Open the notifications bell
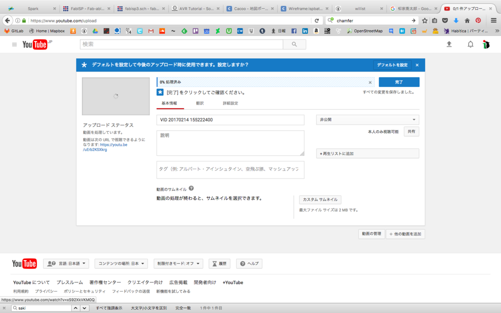This screenshot has width=501, height=313. click(x=470, y=45)
